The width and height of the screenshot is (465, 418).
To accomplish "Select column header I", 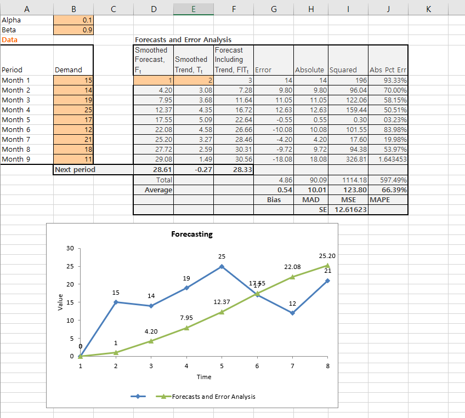I will pos(348,9).
